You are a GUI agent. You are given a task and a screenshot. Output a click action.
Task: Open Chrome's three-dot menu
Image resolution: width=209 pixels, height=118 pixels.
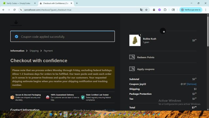tap(206, 10)
